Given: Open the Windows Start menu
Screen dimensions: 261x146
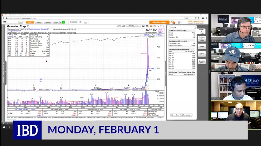Looking at the screenshot, I should (4, 127).
